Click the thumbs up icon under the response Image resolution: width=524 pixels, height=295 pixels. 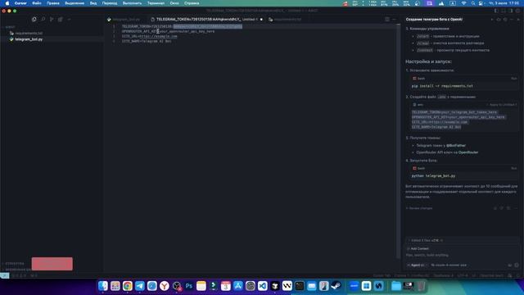[495, 208]
